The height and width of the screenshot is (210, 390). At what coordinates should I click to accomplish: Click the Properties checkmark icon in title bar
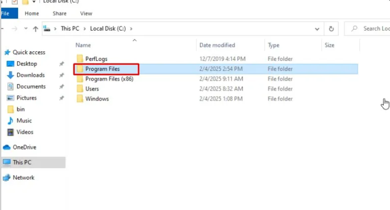(15, 2)
